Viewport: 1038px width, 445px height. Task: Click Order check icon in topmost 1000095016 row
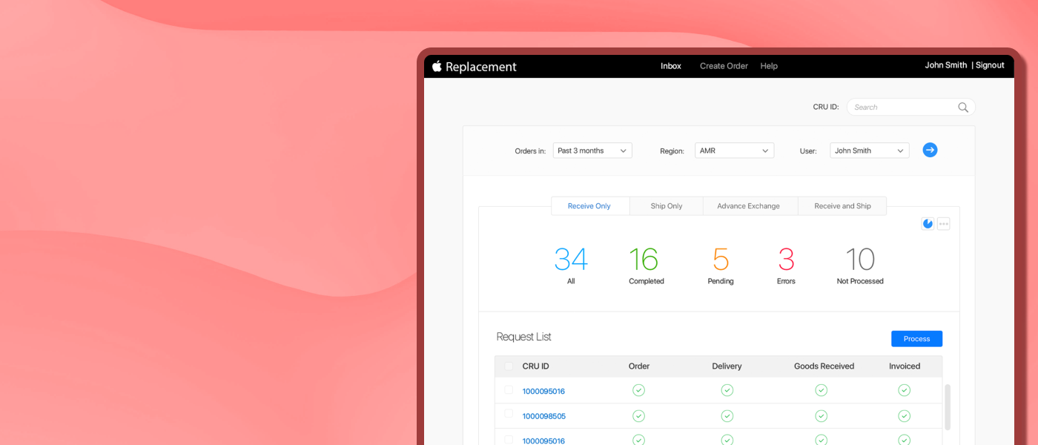638,390
